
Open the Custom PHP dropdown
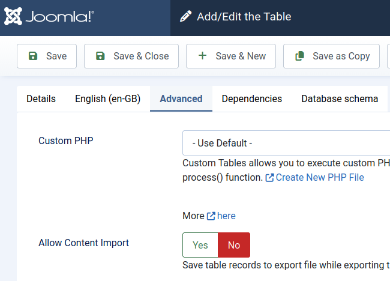click(x=286, y=143)
